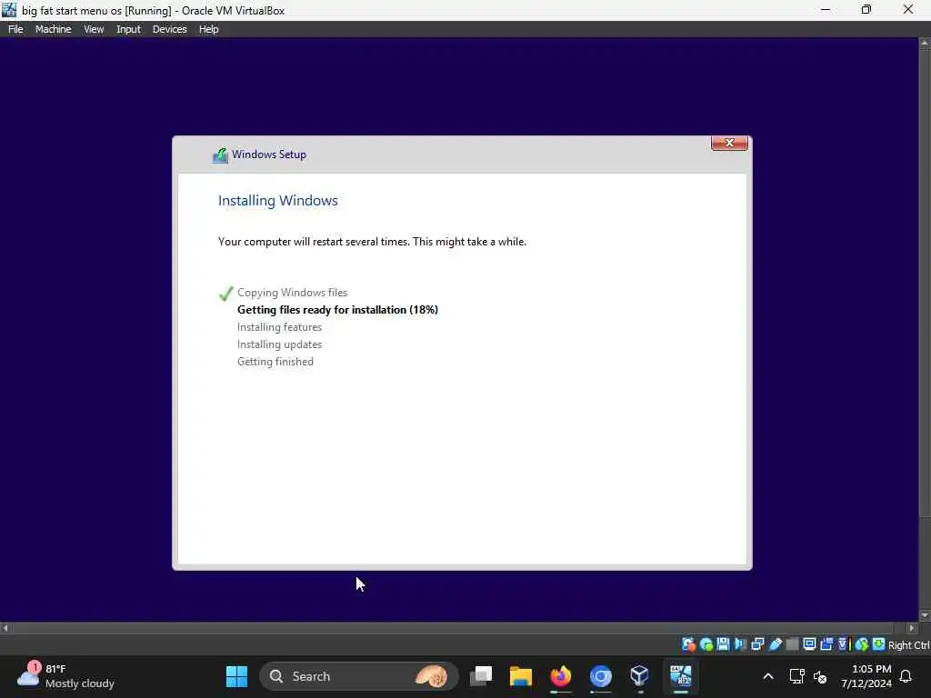Click the 'Installing Windows' heading
This screenshot has height=698, width=931.
[x=277, y=201]
